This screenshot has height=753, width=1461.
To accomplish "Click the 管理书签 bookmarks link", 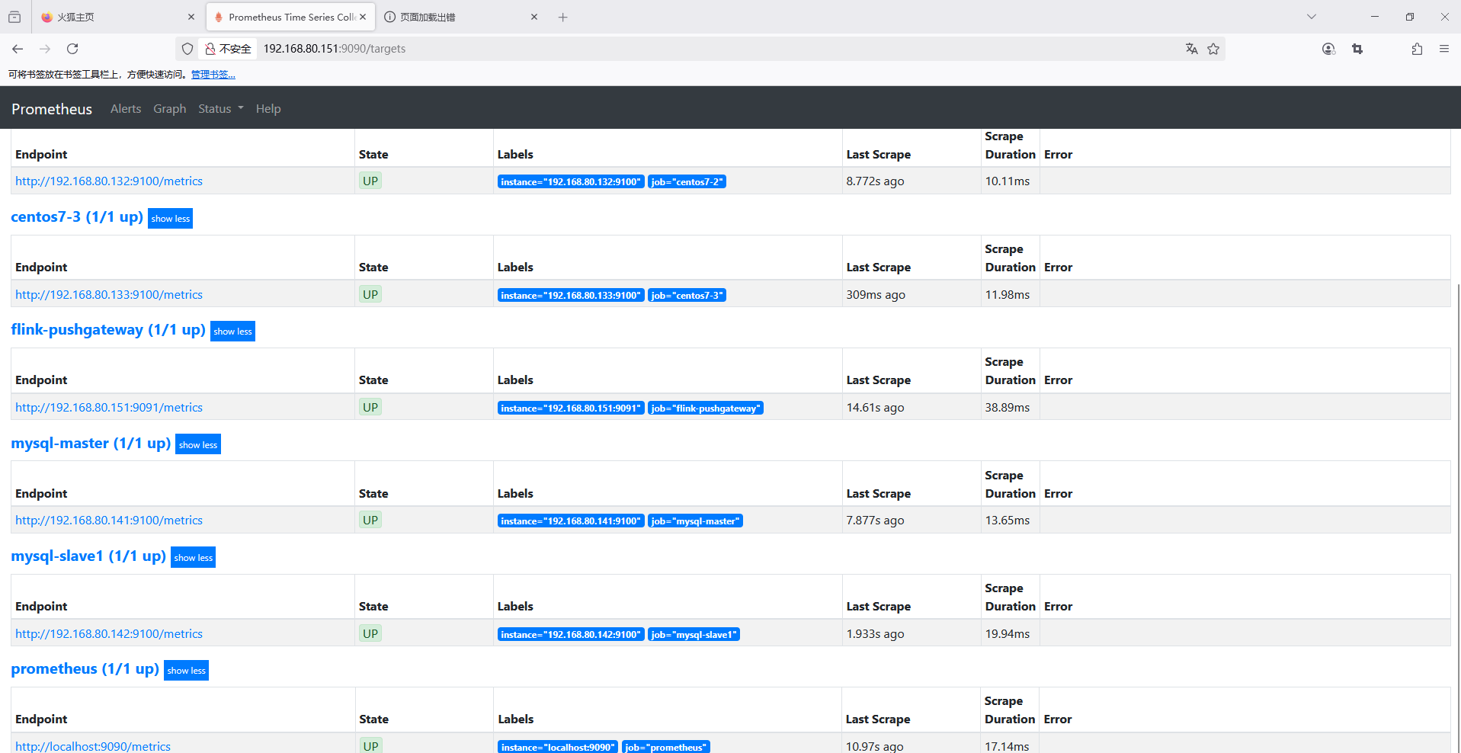I will (213, 75).
